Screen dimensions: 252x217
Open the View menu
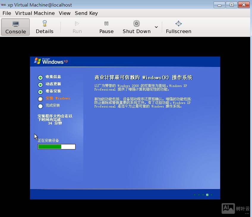[x=64, y=13]
